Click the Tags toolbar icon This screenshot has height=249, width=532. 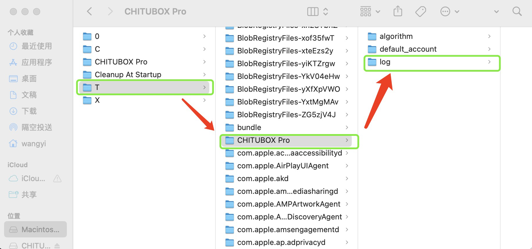421,12
